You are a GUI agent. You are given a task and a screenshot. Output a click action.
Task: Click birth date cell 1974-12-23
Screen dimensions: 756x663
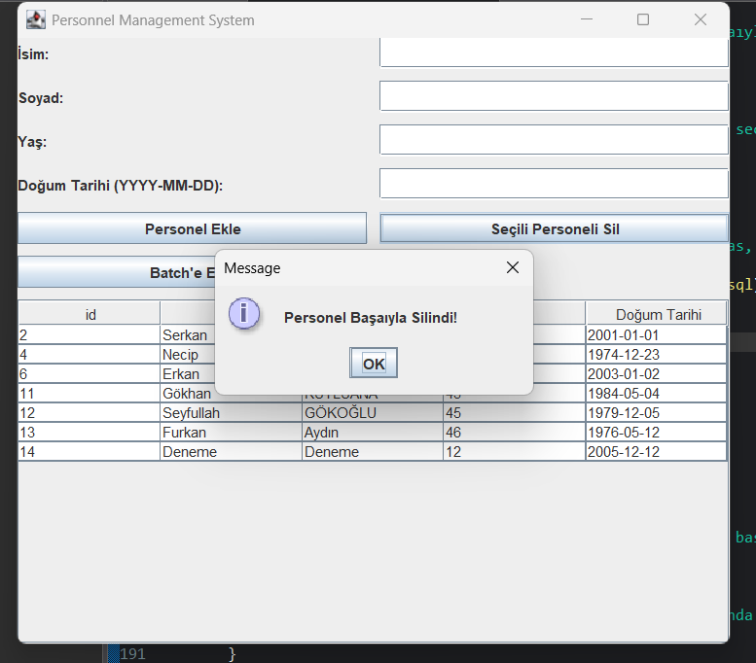point(656,355)
